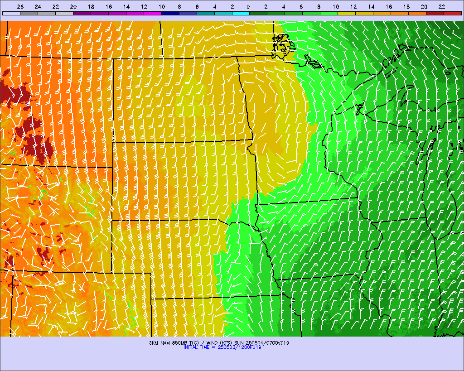Select the dark purple swatch between -20 and -18
Screen dimensions: 464x371
click(x=82, y=13)
